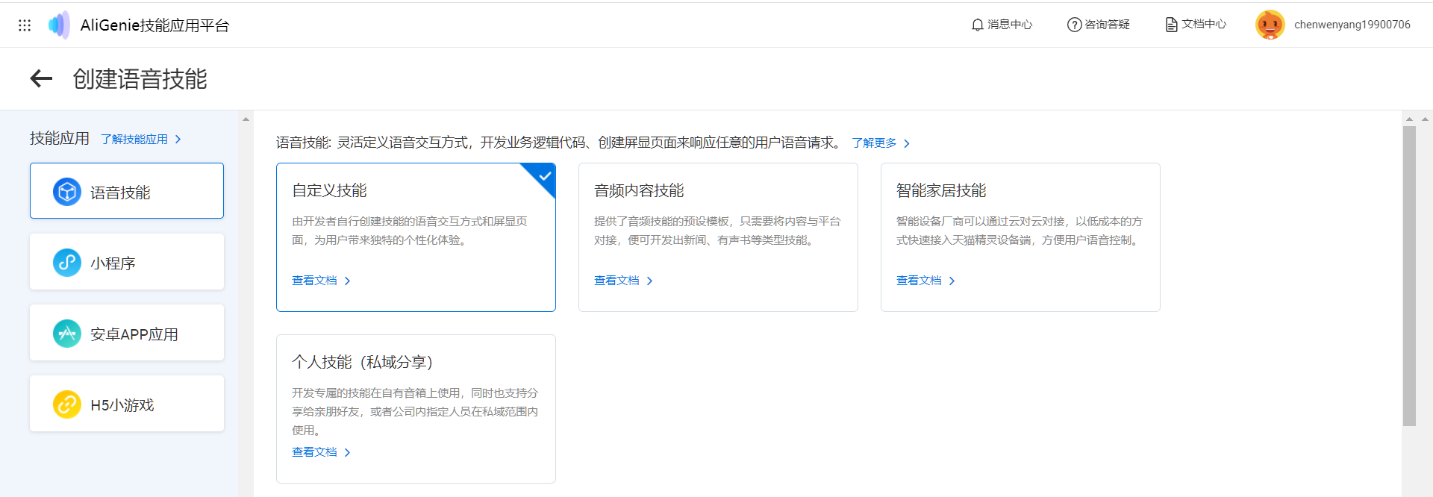Click chevron beside 智能家居技能 查看文档
Image resolution: width=1433 pixels, height=497 pixels.
point(952,281)
